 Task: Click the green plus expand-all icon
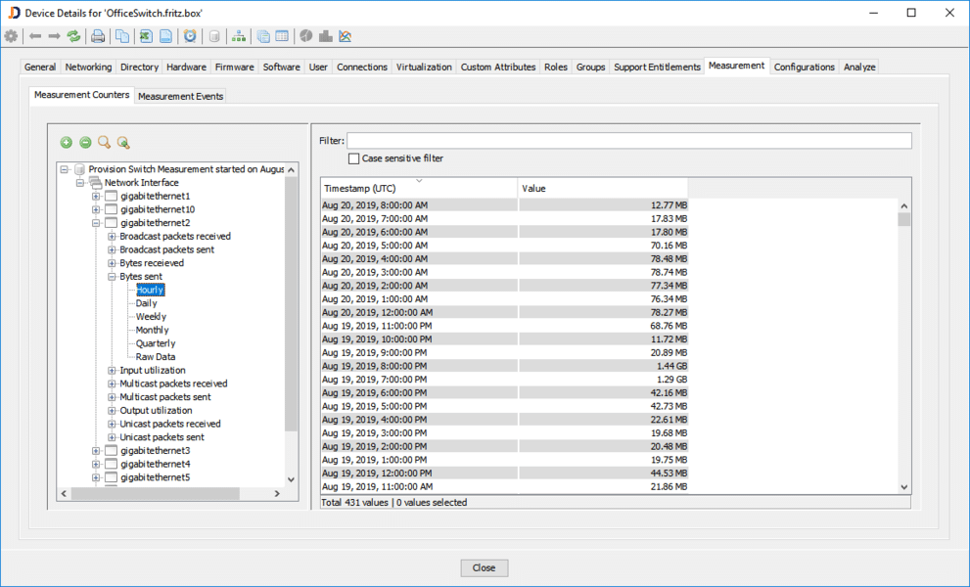(67, 143)
